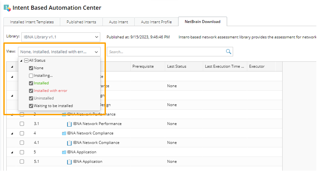Collapse the All Status tree node
This screenshot has height=174, width=318.
coord(21,61)
